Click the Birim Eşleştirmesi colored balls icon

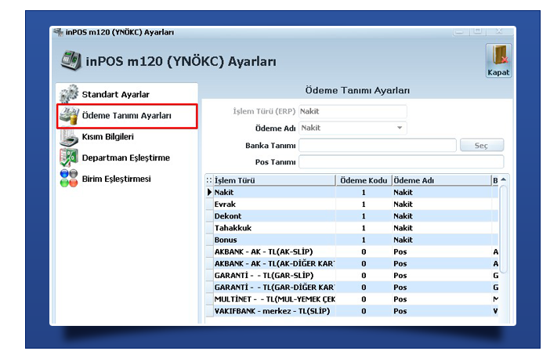[68, 178]
